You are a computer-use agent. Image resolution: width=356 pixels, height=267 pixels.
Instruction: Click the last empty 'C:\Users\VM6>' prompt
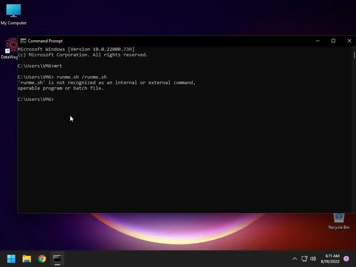coord(36,99)
